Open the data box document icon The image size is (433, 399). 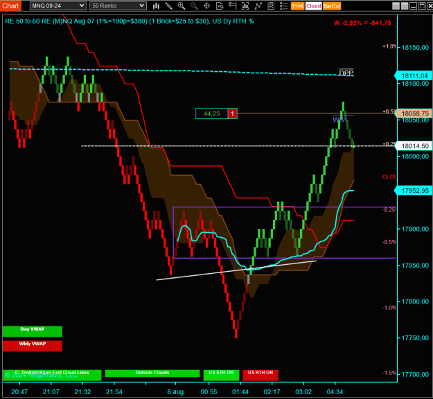pos(220,6)
